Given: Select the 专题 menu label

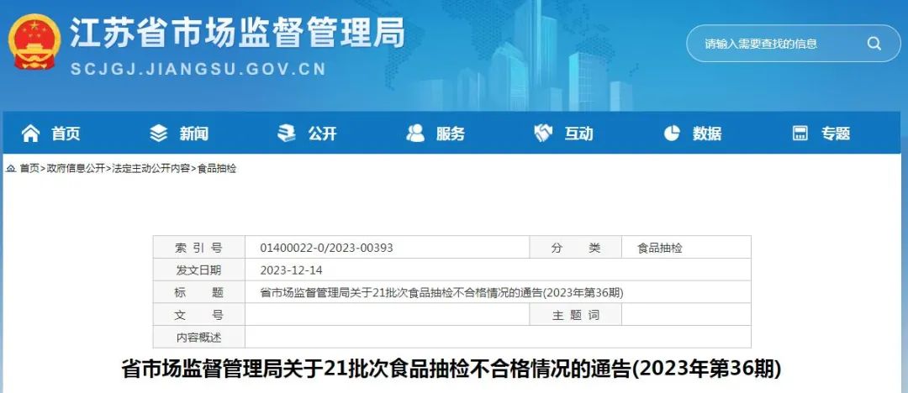Looking at the screenshot, I should tap(836, 134).
